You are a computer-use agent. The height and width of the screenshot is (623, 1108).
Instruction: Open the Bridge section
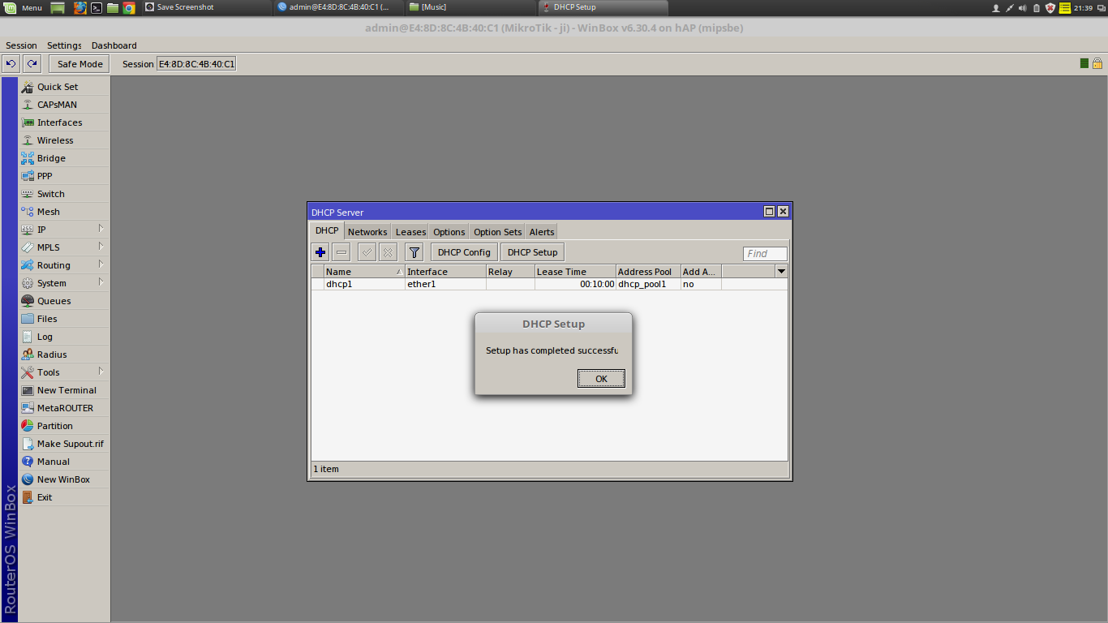pos(64,158)
